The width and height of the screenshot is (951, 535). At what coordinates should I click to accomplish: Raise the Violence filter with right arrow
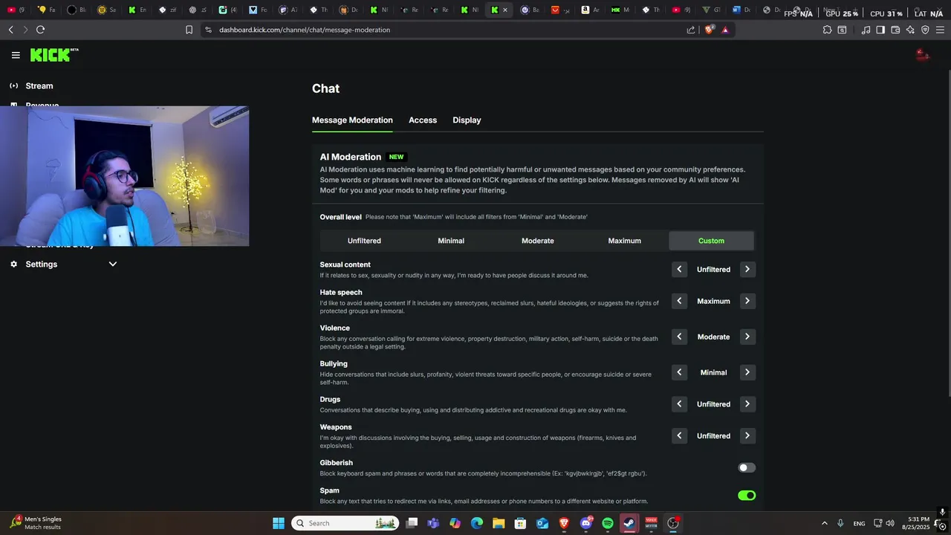[x=747, y=337]
